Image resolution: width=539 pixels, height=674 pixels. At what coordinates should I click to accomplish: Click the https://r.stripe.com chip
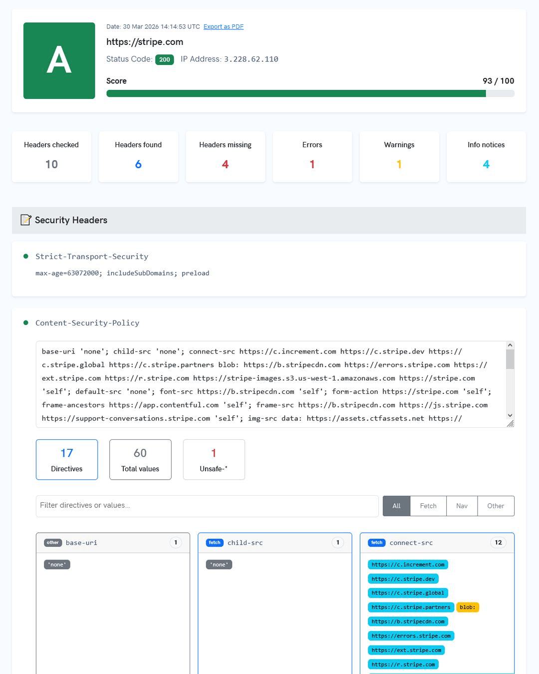tap(403, 665)
